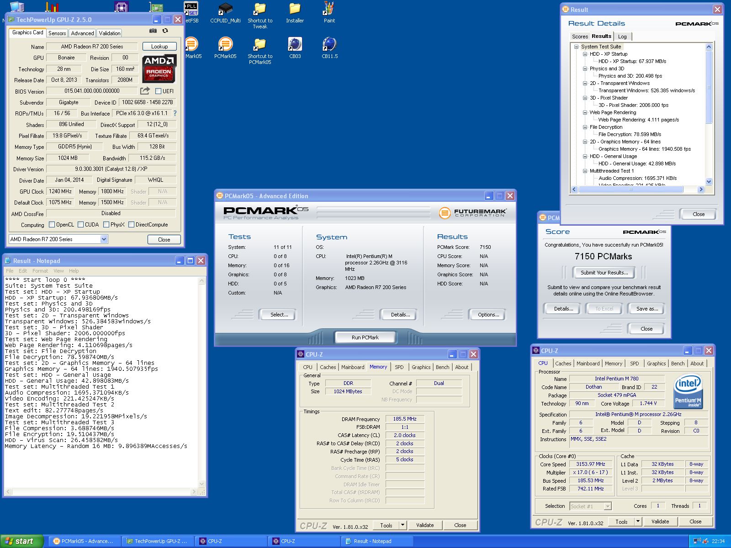Open the CCPUID_Multi desktop icon

(225, 12)
